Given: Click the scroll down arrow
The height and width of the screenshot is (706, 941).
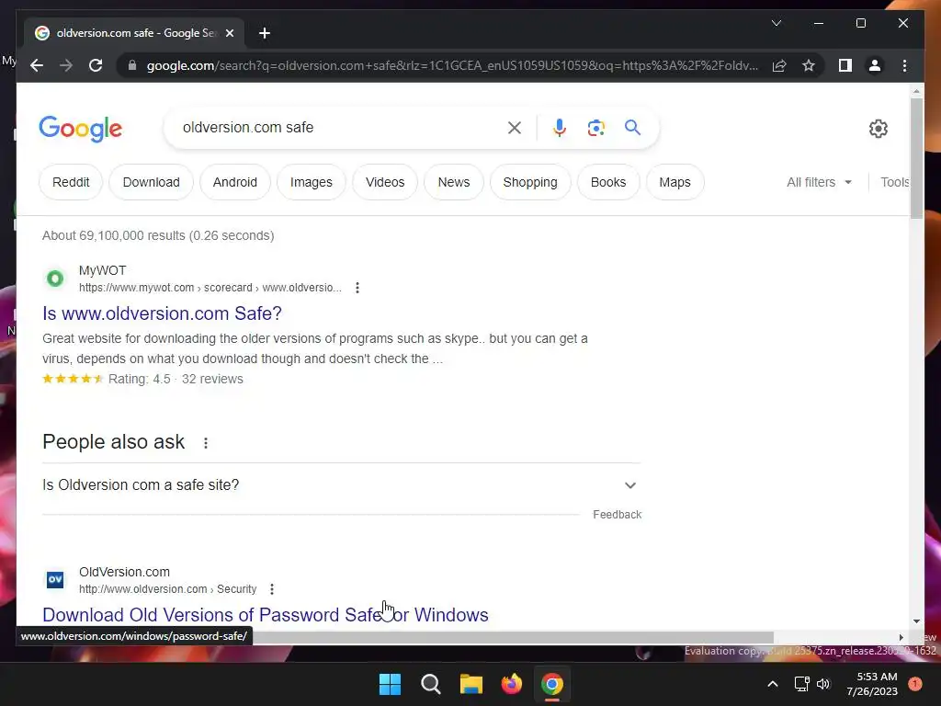Looking at the screenshot, I should point(916,621).
